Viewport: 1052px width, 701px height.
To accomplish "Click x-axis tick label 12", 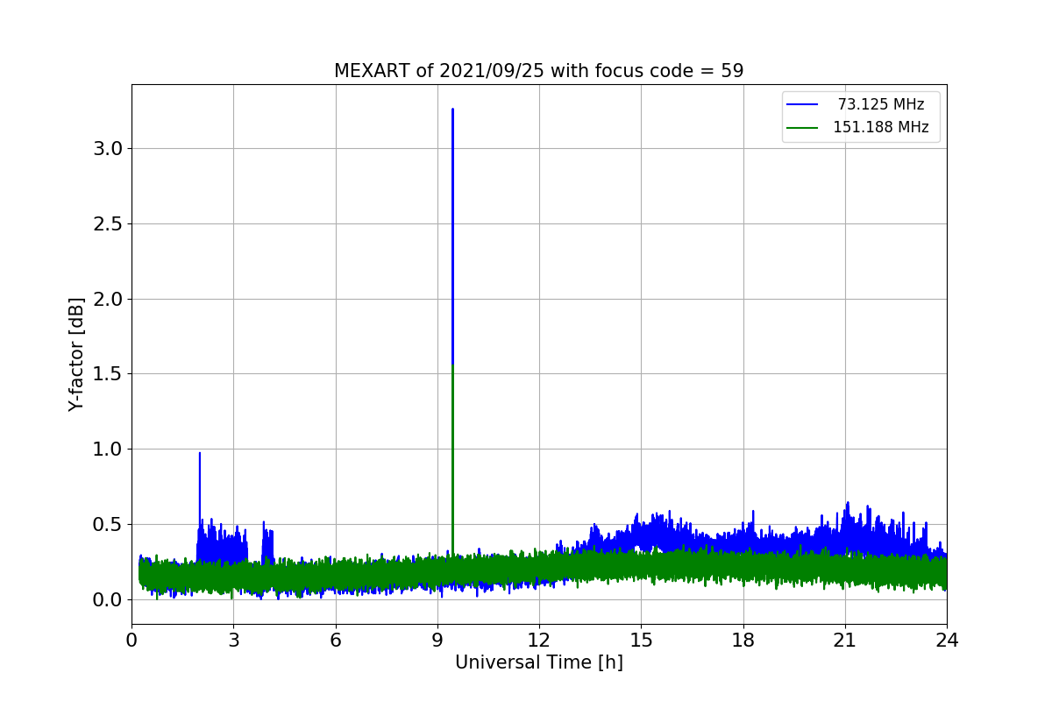I will (539, 641).
